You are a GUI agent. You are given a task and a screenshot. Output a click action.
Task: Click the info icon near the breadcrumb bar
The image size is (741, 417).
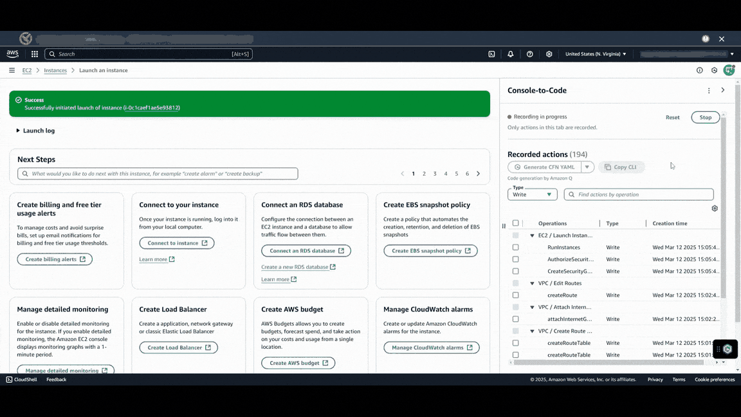(699, 70)
